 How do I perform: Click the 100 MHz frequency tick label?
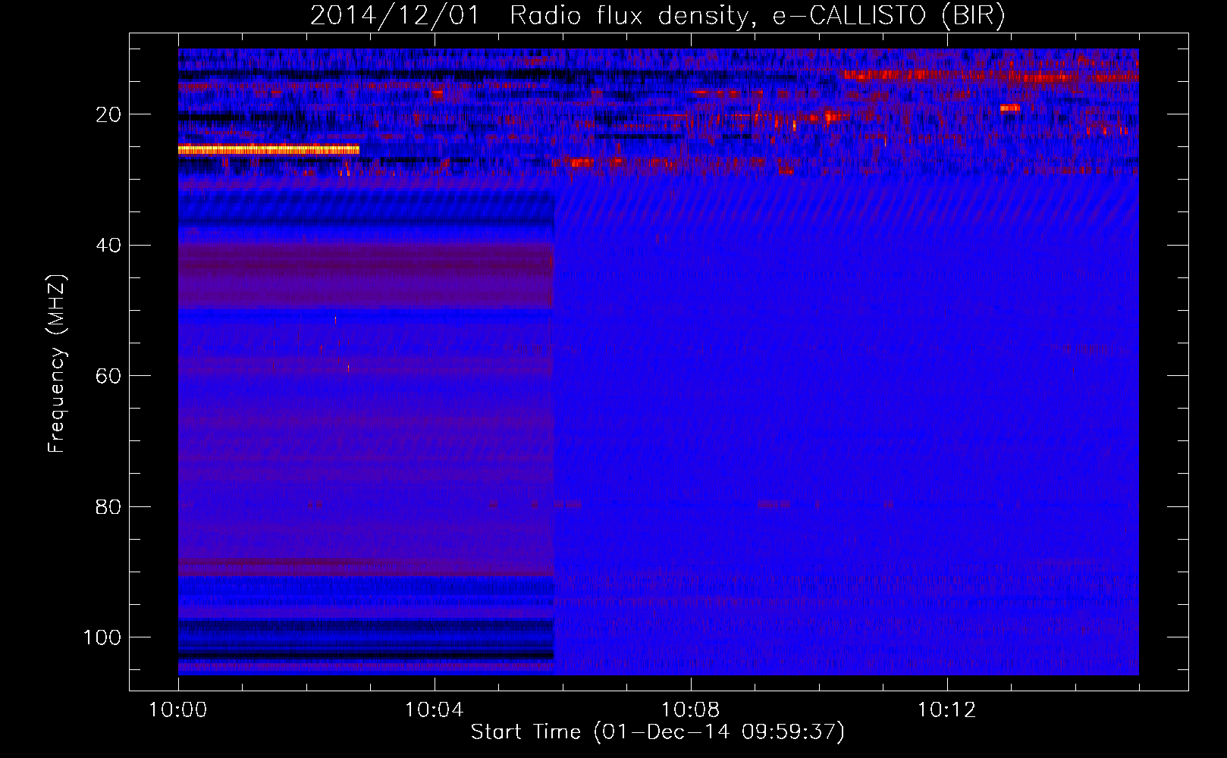[102, 637]
